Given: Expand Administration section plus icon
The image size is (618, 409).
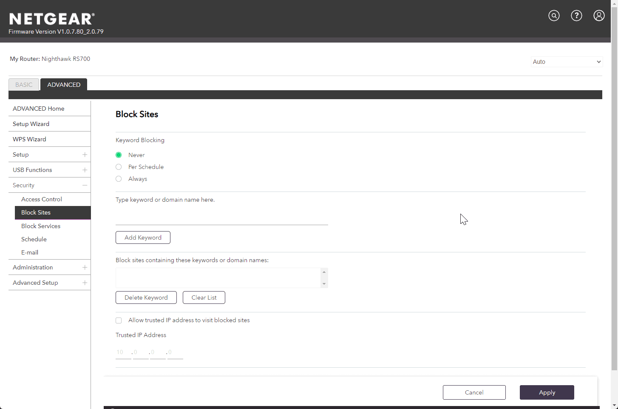Looking at the screenshot, I should click(85, 267).
